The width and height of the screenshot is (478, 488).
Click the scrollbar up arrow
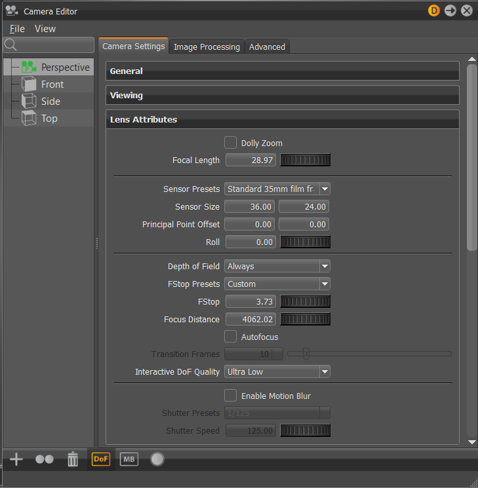pos(471,59)
